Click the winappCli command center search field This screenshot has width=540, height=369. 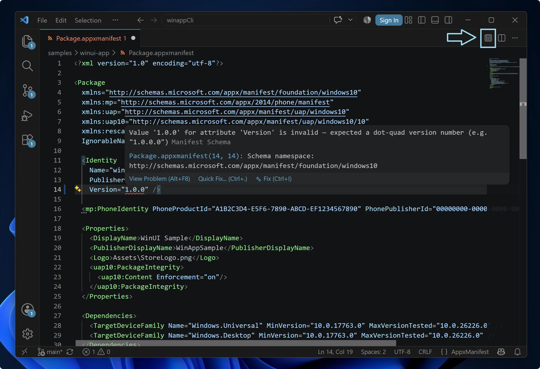(x=246, y=20)
